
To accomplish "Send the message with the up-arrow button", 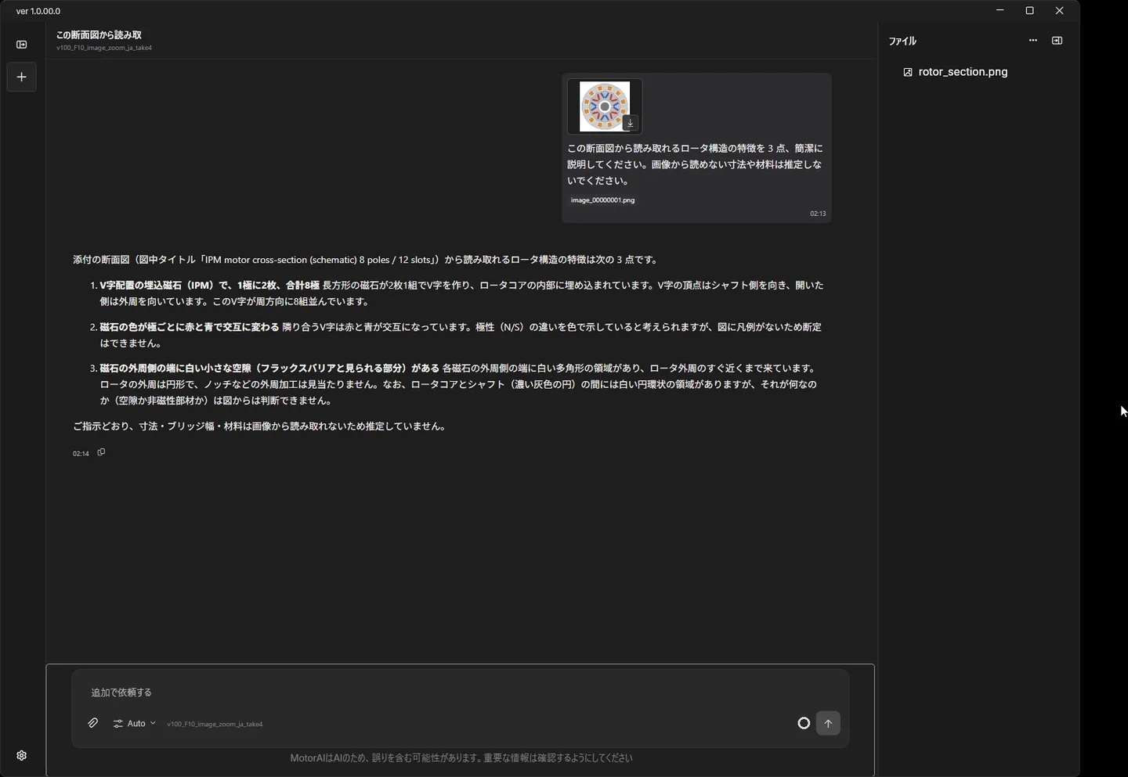I will tap(828, 723).
